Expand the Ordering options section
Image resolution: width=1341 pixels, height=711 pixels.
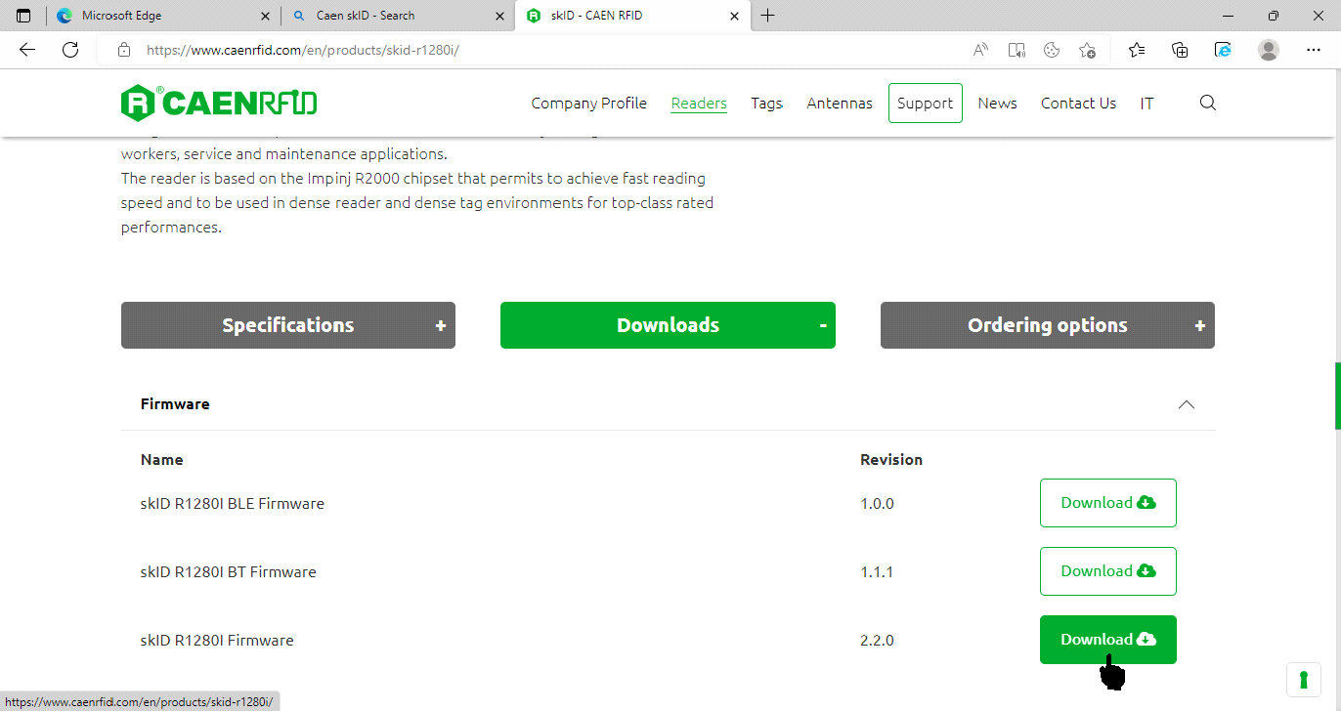[x=1047, y=325]
